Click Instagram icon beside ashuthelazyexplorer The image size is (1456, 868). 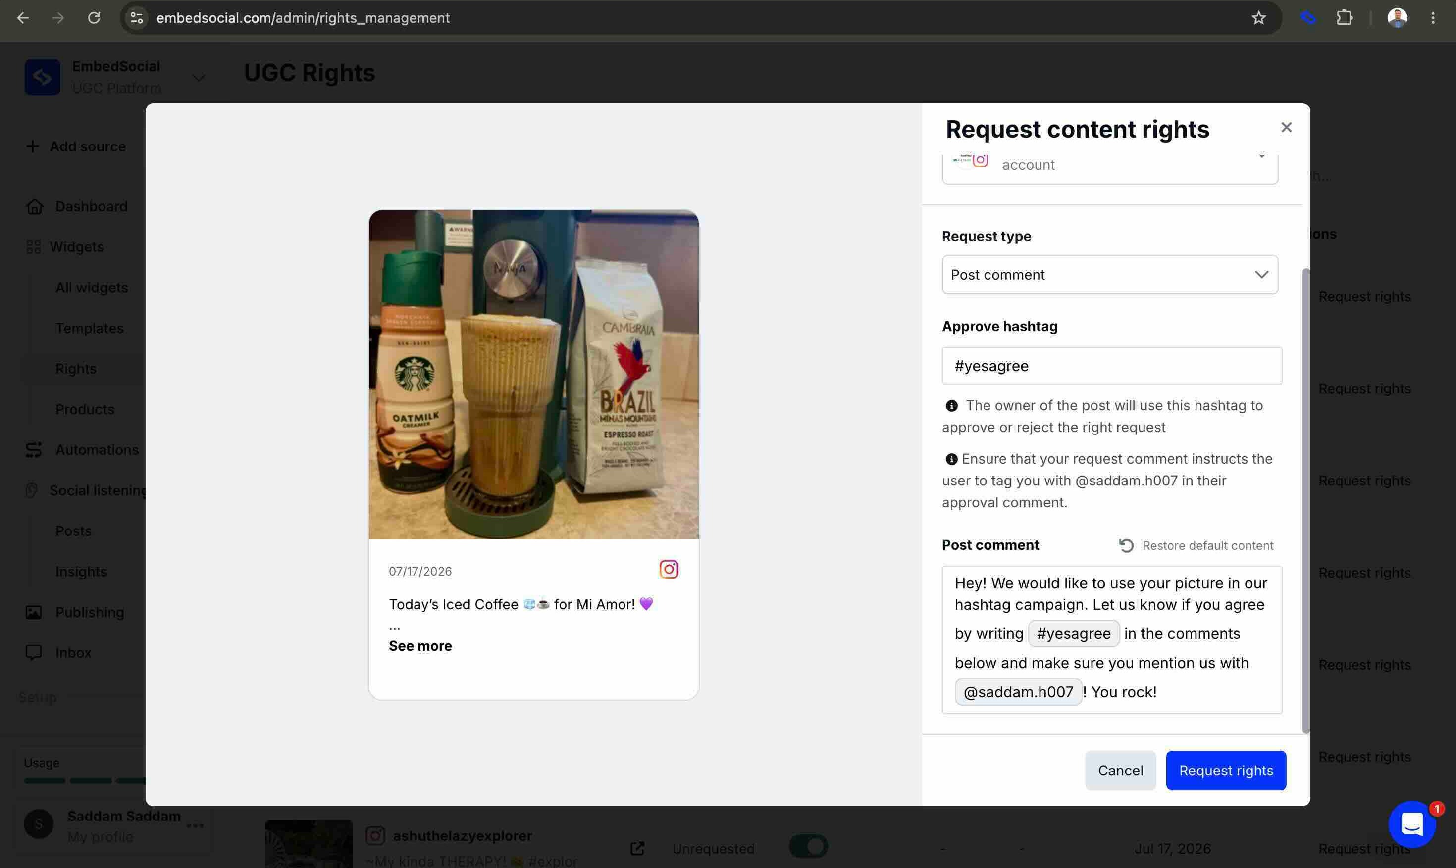[375, 835]
